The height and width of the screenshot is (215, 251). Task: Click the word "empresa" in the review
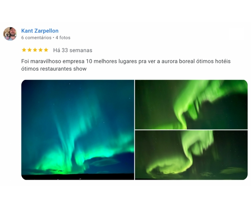73,62
